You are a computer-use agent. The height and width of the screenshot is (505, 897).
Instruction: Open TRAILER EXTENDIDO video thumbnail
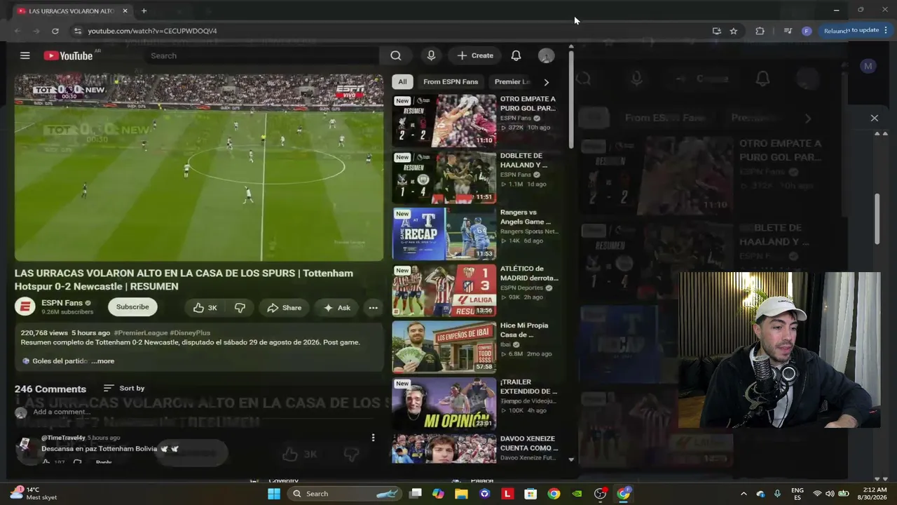pyautogui.click(x=444, y=404)
